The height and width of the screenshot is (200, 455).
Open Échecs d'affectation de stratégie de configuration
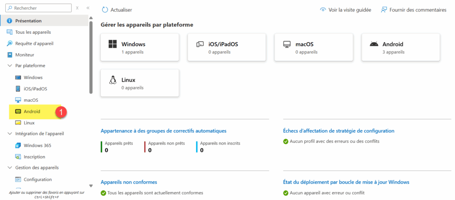[x=339, y=131]
